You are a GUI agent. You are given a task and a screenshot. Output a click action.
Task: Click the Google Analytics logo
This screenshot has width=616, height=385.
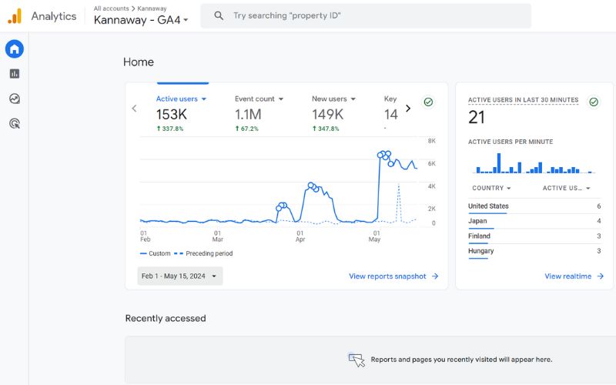15,16
